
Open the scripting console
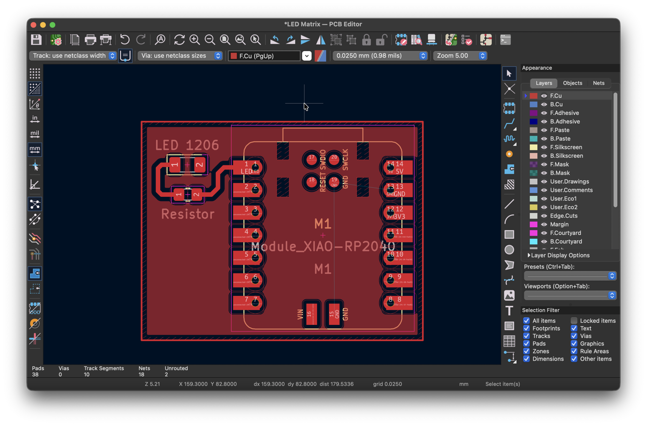(505, 39)
